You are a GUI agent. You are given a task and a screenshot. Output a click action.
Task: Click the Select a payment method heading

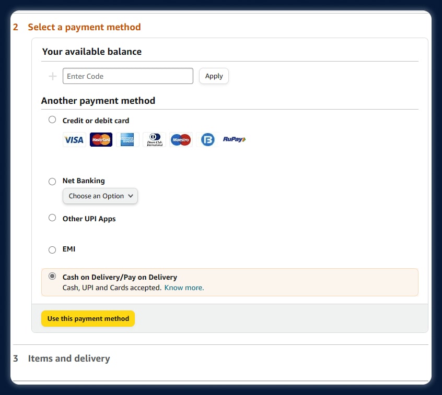[84, 27]
